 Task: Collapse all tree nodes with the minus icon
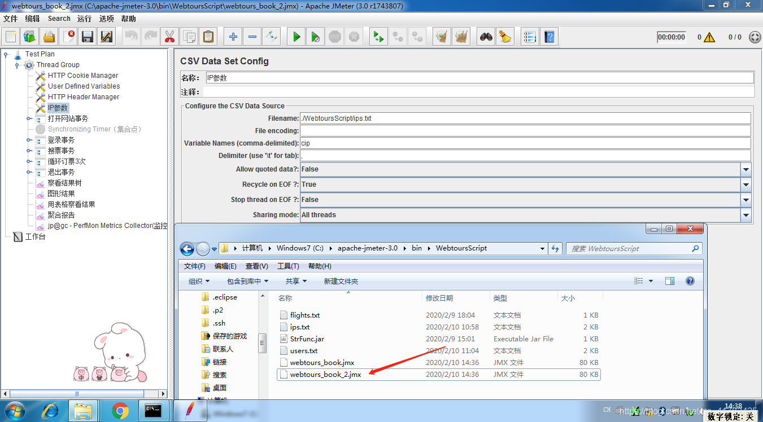click(252, 37)
